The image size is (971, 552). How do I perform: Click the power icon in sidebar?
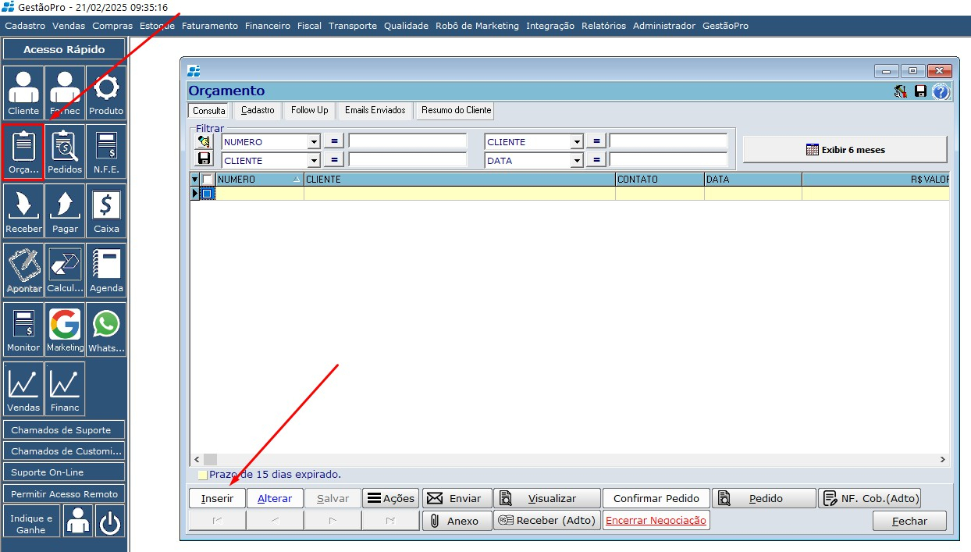point(110,521)
